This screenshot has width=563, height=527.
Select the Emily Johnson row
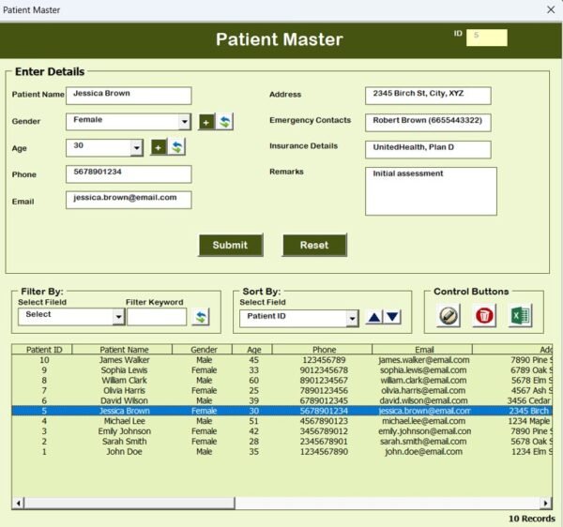coord(281,431)
